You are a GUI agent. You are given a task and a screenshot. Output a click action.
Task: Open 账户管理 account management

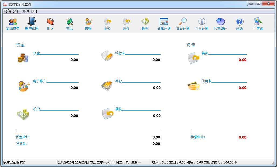[x=32, y=24]
